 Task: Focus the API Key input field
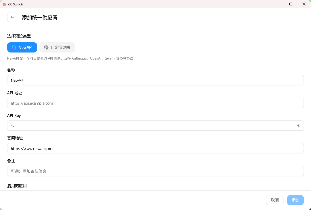point(155,126)
